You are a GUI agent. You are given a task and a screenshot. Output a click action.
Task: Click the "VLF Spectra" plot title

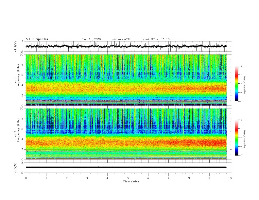[x=37, y=39]
